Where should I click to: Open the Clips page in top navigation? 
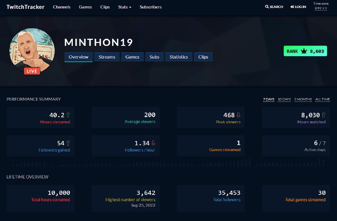coord(105,7)
